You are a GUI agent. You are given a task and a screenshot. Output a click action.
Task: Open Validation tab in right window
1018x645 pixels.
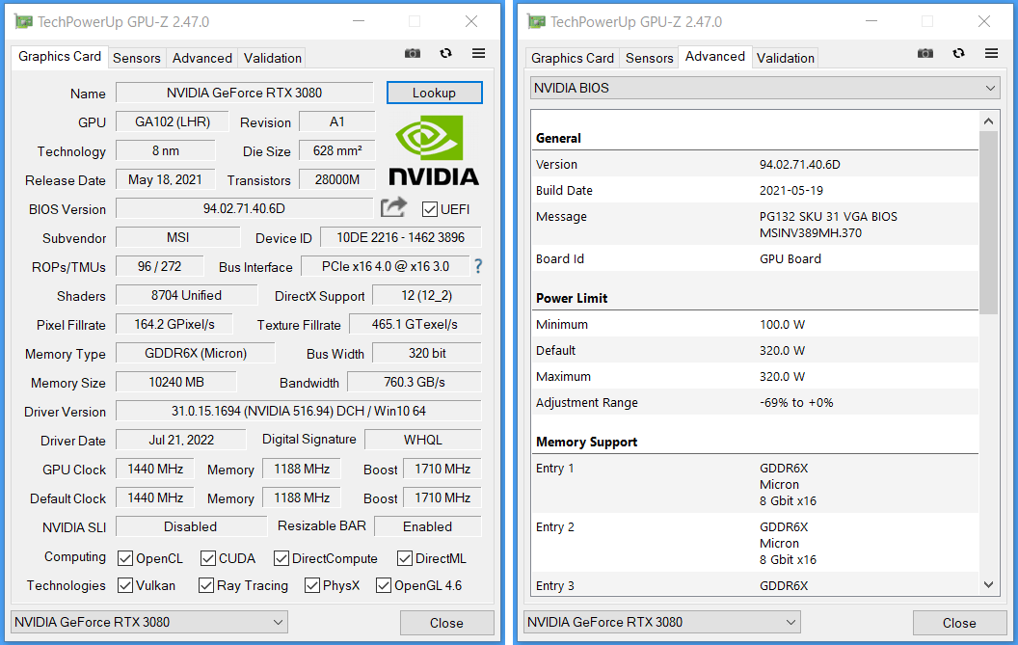[785, 58]
